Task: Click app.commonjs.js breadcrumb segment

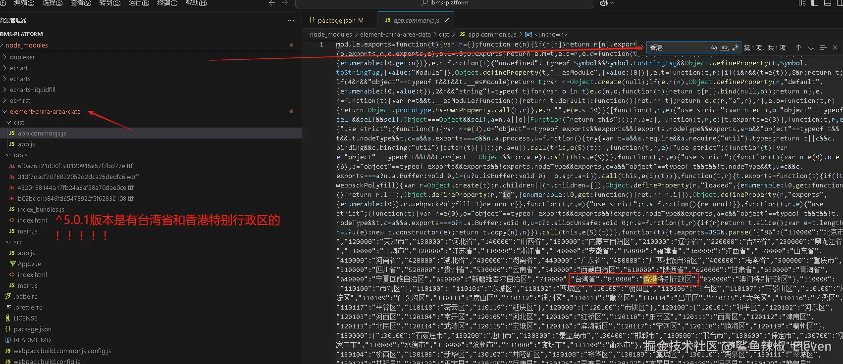Action: point(487,34)
